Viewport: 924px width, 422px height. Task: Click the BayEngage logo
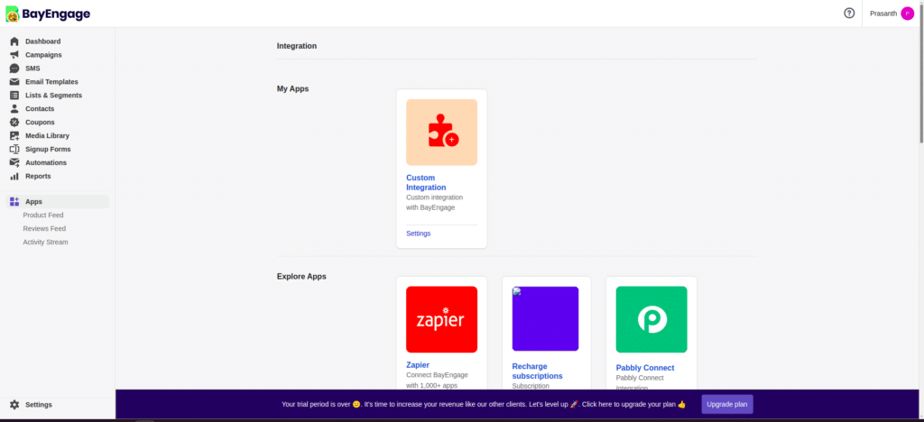(48, 14)
